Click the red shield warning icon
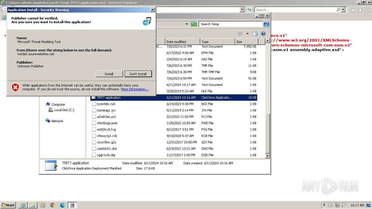372x209 pixels. (15, 87)
